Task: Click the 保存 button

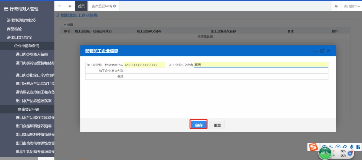Action: click(x=199, y=125)
